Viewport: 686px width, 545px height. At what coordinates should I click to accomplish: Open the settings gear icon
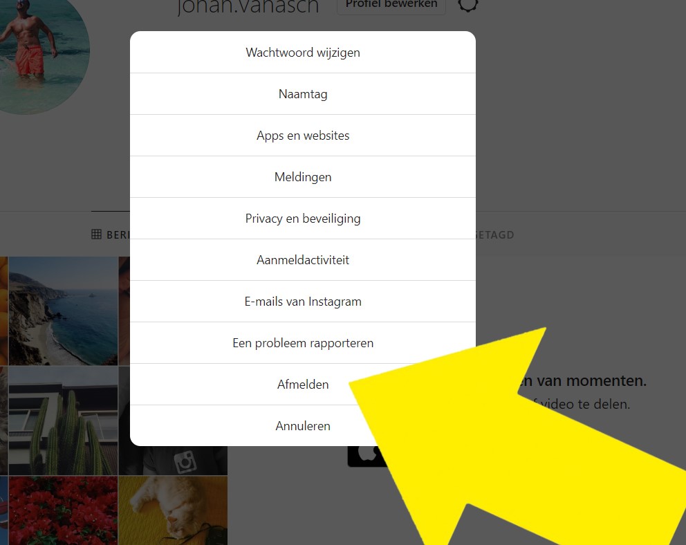click(467, 4)
